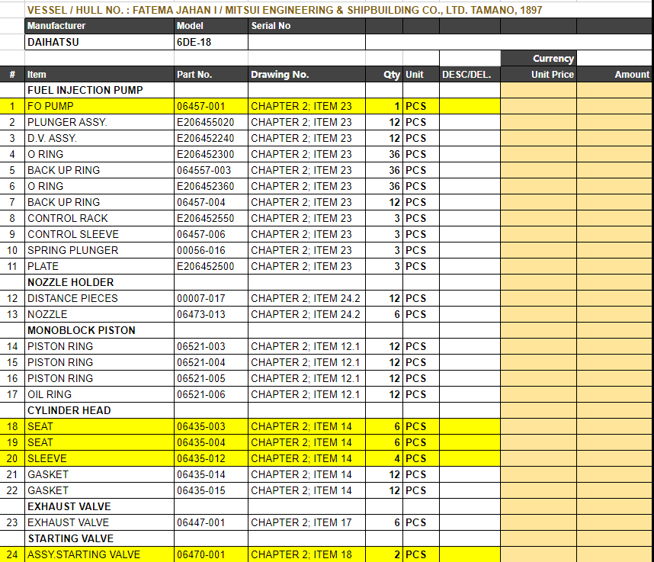The height and width of the screenshot is (562, 654).
Task: Click the vessel / hull title row
Action: click(305, 10)
